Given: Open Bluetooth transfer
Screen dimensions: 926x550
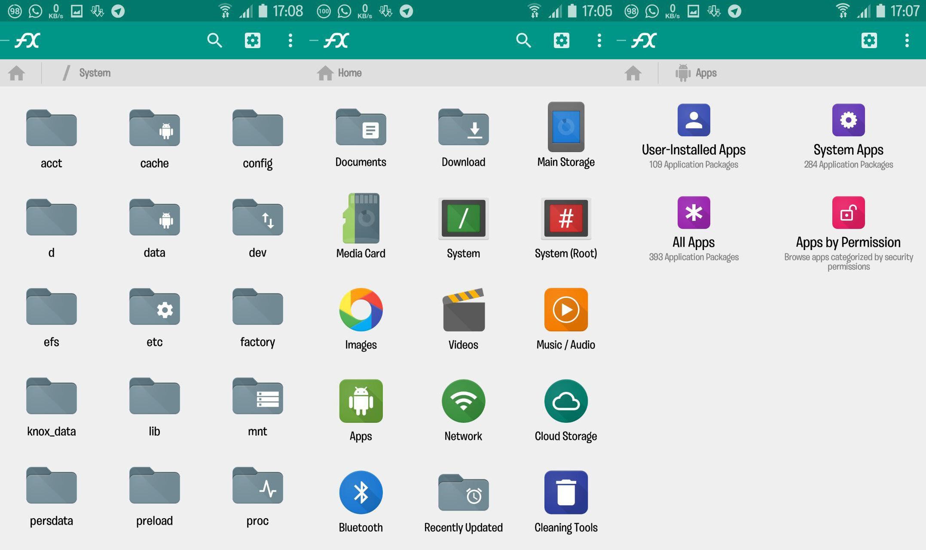Looking at the screenshot, I should point(361,492).
